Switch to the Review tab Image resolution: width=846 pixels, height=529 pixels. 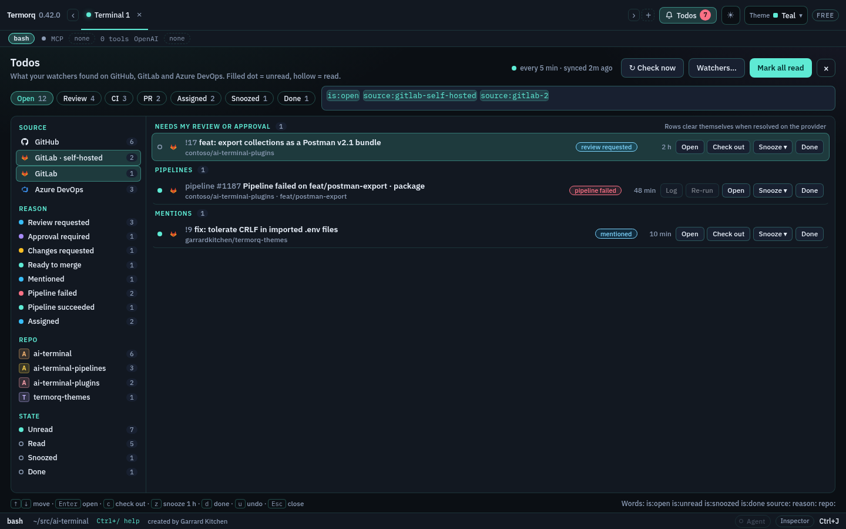click(79, 99)
